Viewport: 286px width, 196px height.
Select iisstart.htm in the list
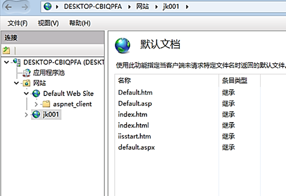point(135,136)
